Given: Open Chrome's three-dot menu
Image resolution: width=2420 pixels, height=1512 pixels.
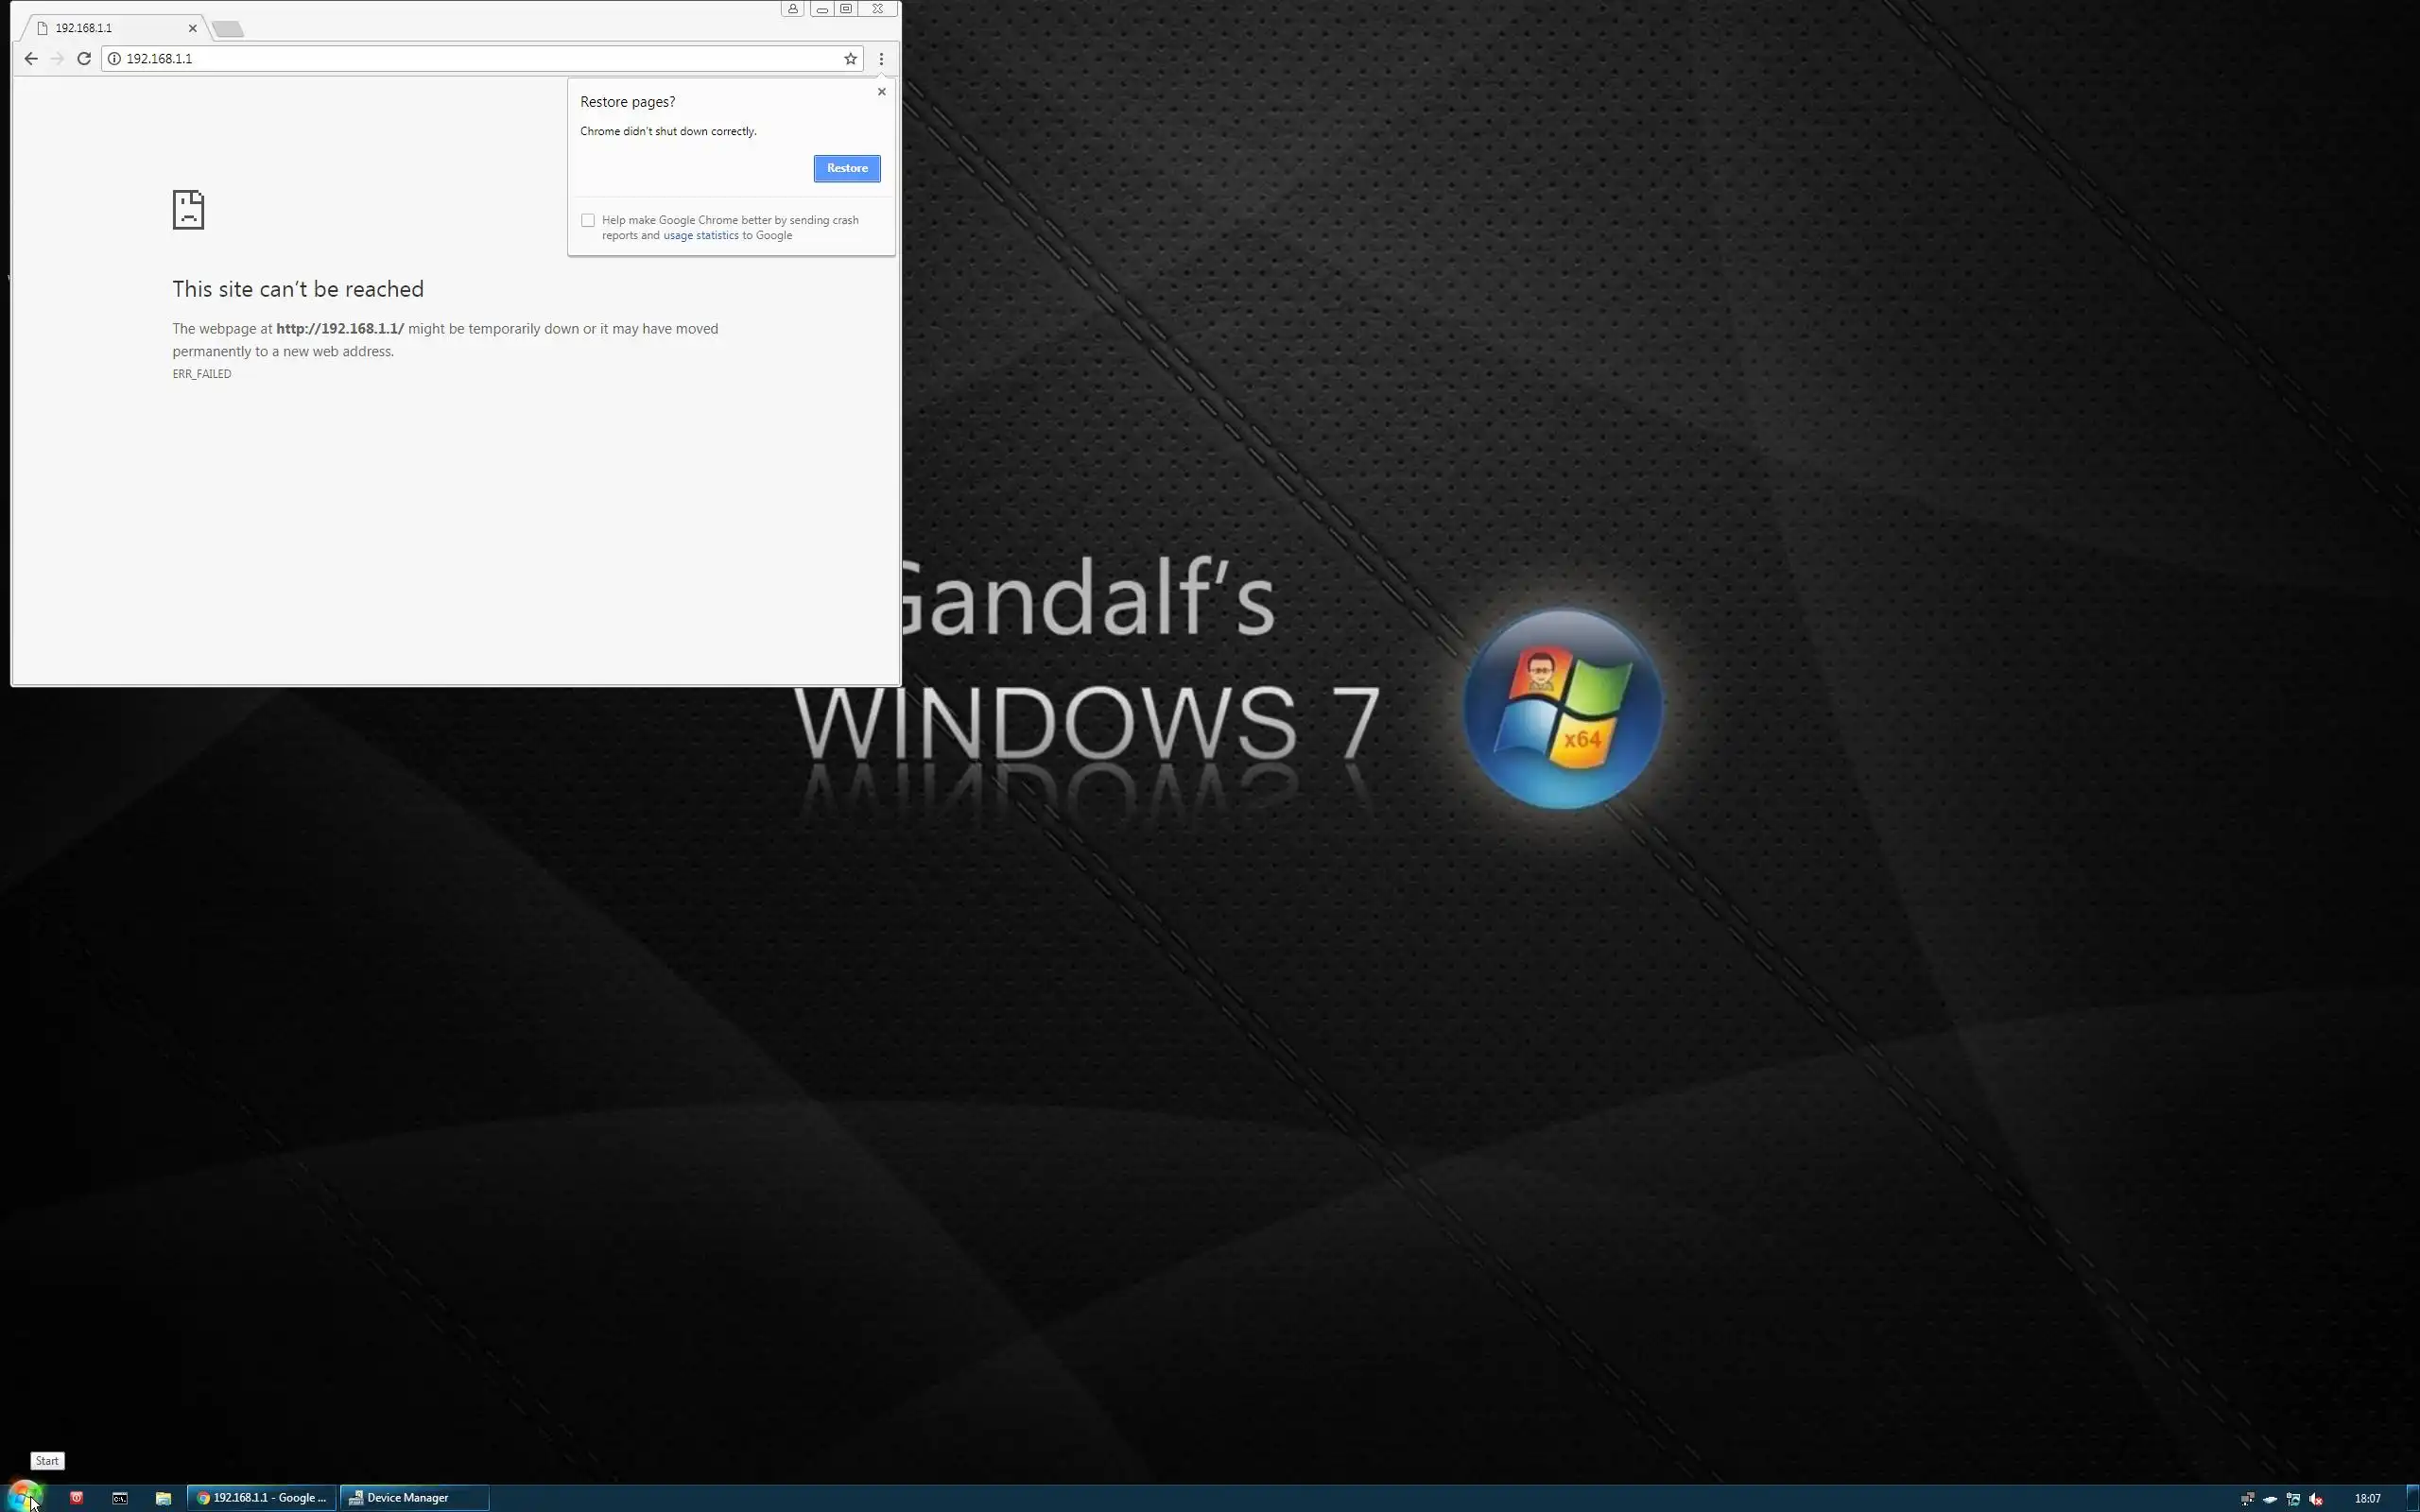Looking at the screenshot, I should [x=881, y=59].
